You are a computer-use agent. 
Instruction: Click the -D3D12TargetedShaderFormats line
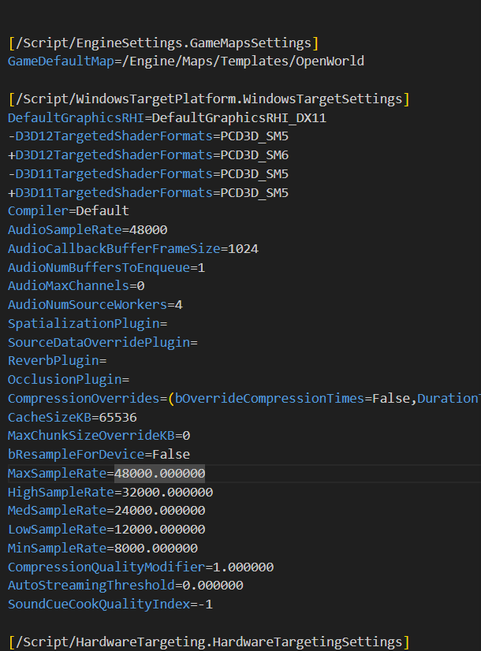coord(148,136)
